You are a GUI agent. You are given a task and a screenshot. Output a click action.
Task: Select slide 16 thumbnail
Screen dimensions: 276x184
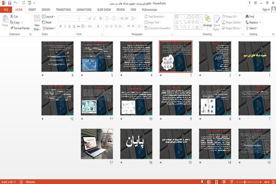(136, 144)
